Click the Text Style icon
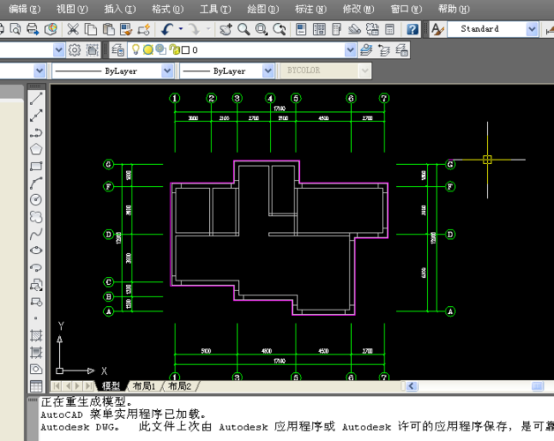Viewport: 554px width, 441px height. pos(438,29)
